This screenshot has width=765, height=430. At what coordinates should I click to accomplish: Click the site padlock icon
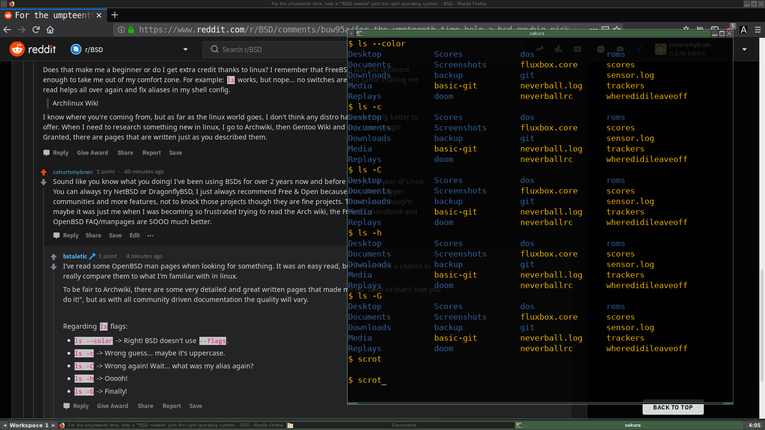coord(131,30)
